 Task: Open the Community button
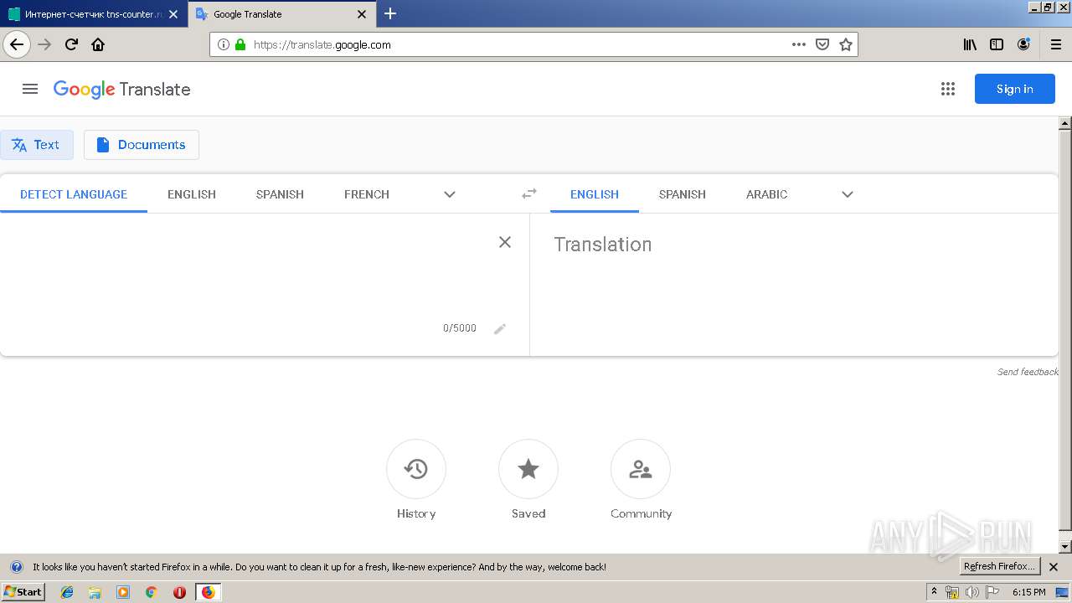pyautogui.click(x=641, y=469)
